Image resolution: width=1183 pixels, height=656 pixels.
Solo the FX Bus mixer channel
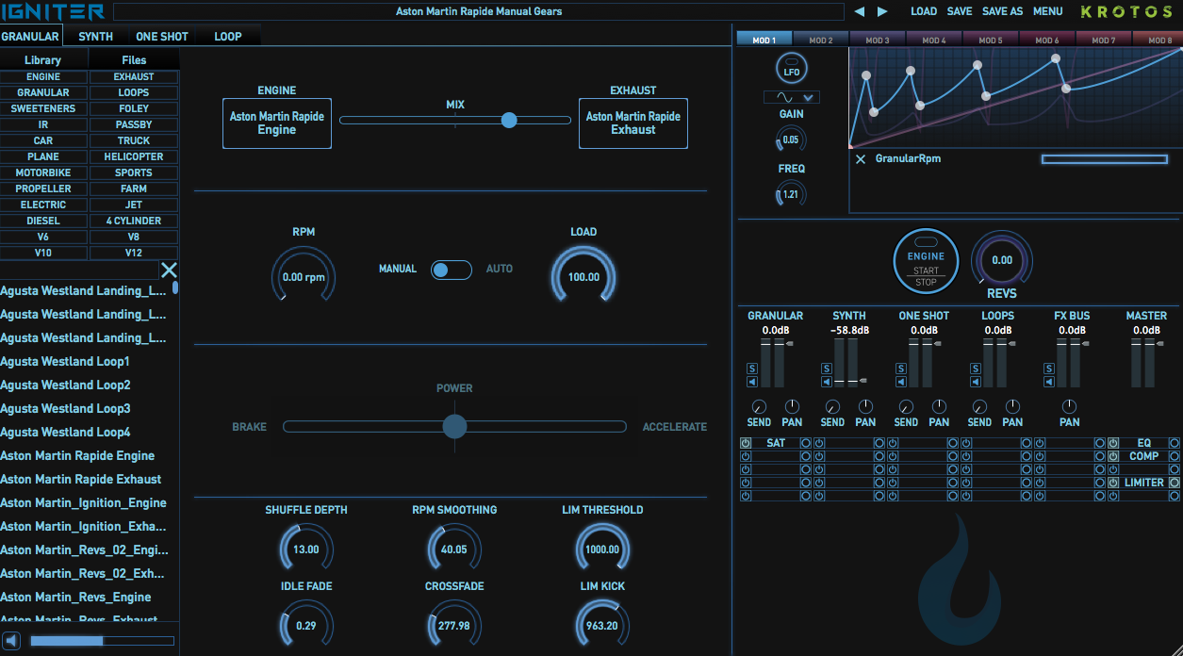[x=1049, y=368]
